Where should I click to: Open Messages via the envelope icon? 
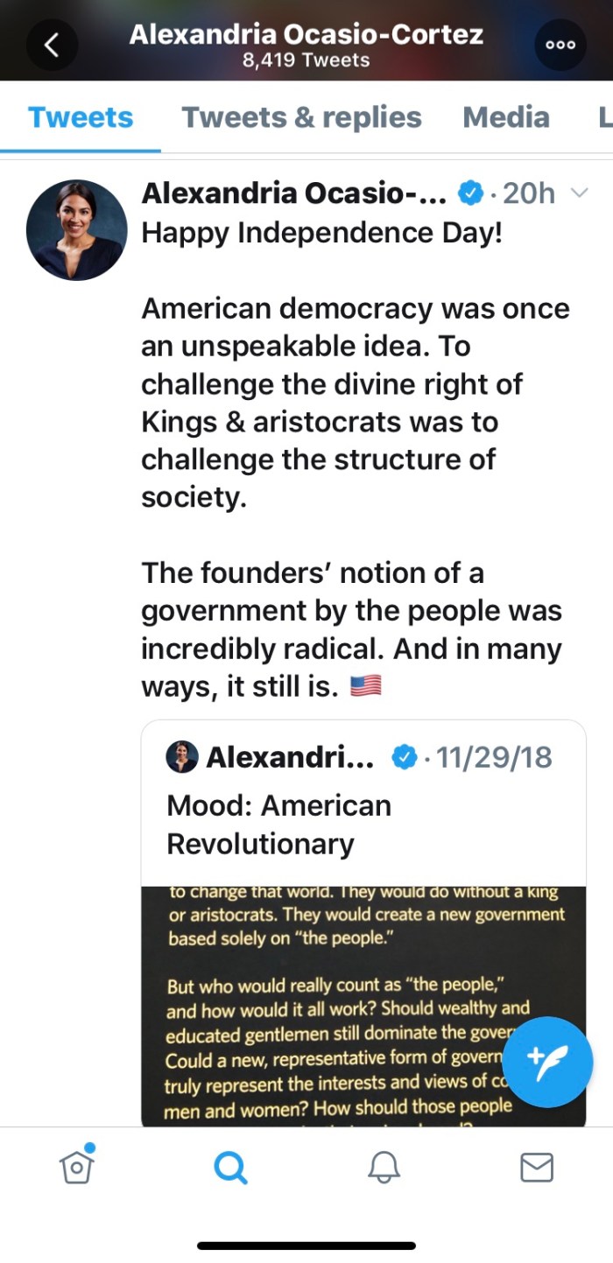pos(537,1167)
